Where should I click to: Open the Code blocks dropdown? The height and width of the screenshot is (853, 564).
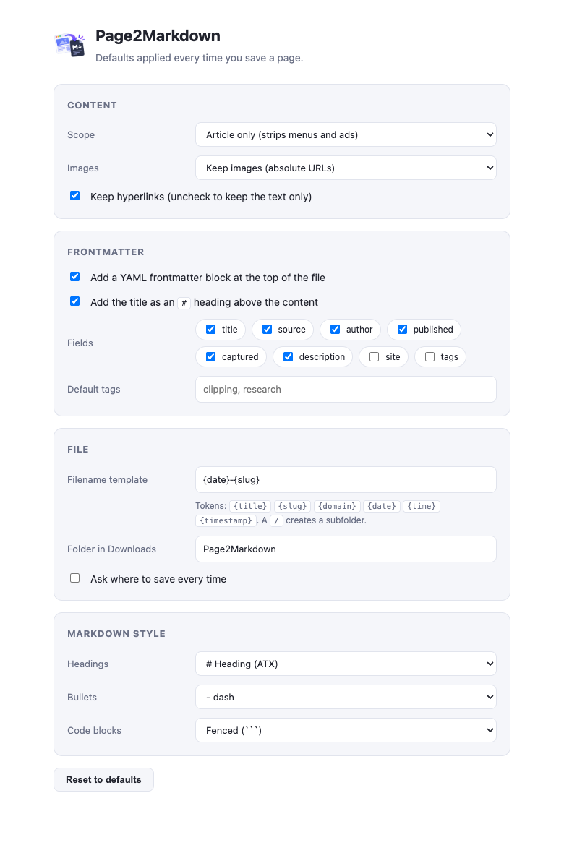pos(346,731)
